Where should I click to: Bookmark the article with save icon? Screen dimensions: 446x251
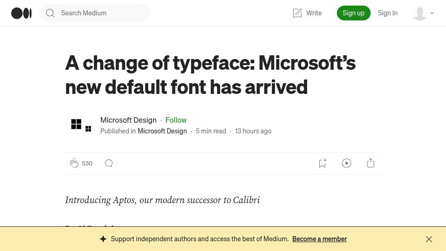coord(322,163)
